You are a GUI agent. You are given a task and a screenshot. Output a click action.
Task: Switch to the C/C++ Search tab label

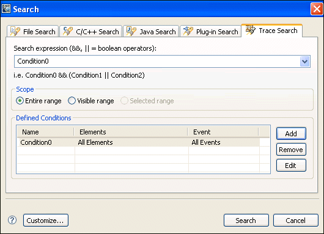(97, 32)
